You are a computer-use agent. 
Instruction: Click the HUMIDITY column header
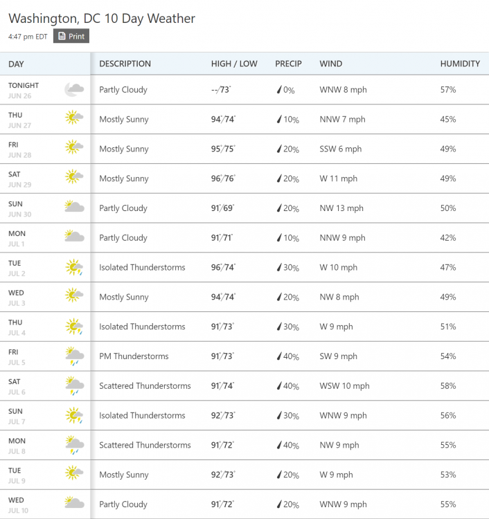460,64
